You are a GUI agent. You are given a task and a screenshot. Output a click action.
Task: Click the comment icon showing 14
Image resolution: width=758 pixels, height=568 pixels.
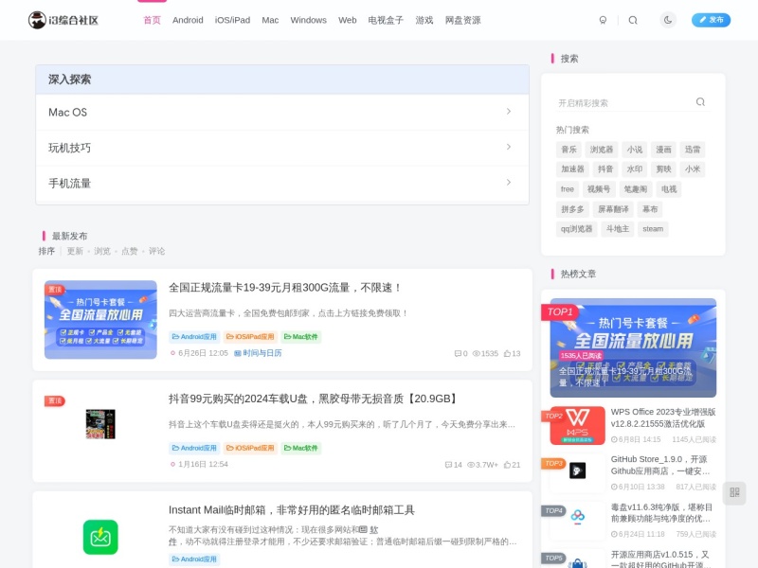(x=448, y=465)
